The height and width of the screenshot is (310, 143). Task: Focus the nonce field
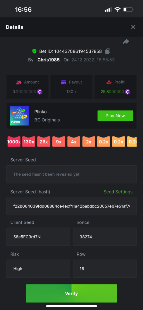[105, 237]
